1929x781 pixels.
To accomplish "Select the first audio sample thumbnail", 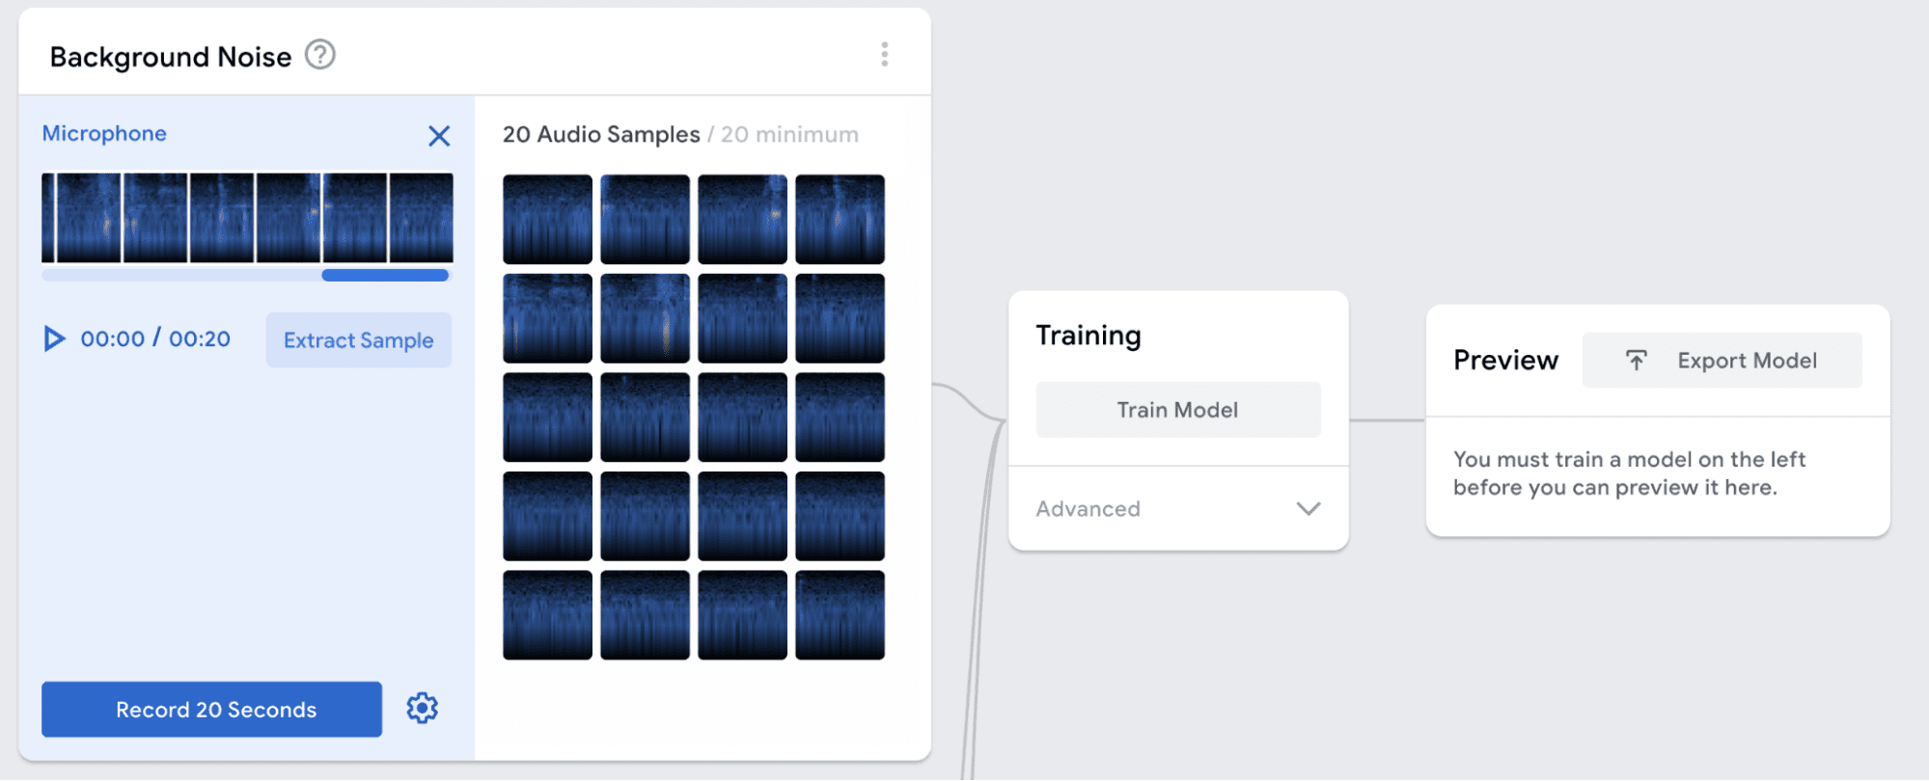I will point(547,219).
